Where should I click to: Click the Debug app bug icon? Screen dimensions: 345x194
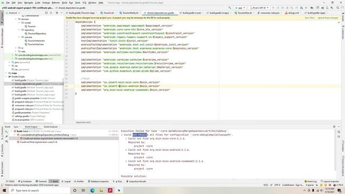287,8
